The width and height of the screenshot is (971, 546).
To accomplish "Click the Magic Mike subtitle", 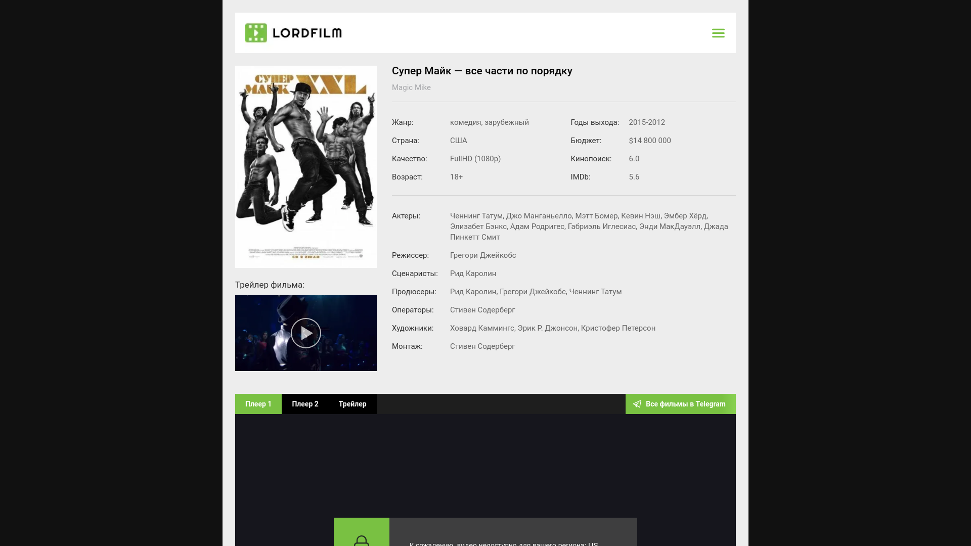I will 411,87.
